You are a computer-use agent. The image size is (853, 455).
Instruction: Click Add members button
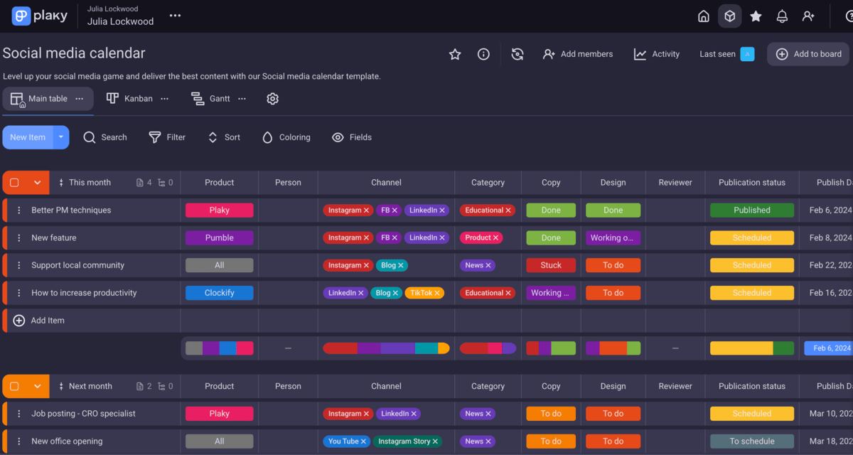pyautogui.click(x=577, y=54)
